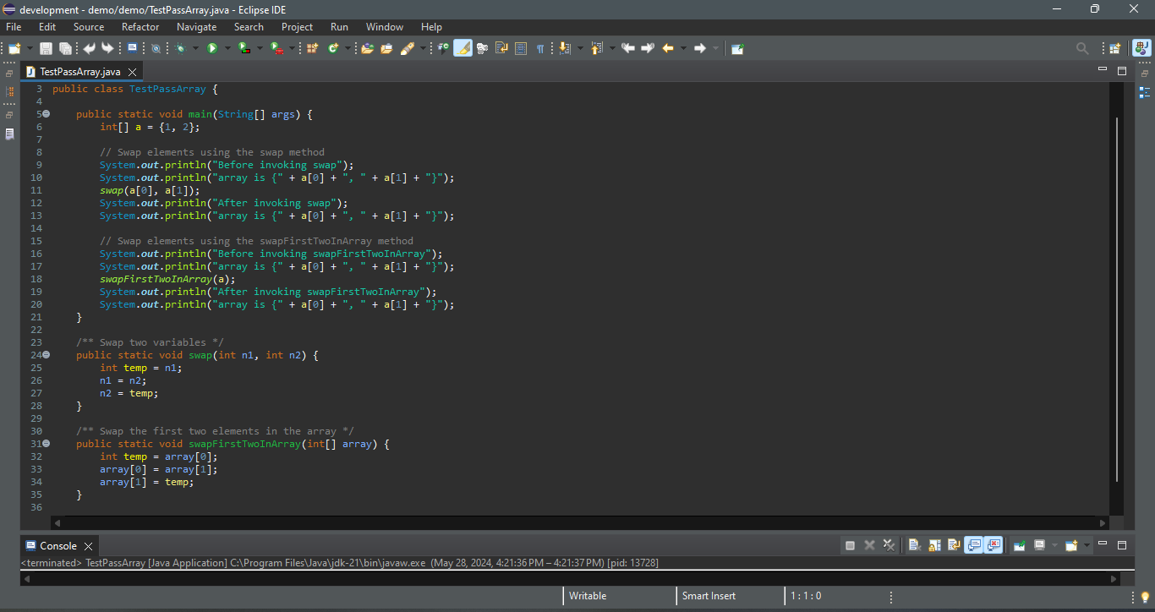Start debugging with the bug icon
The width and height of the screenshot is (1155, 612).
click(x=180, y=48)
